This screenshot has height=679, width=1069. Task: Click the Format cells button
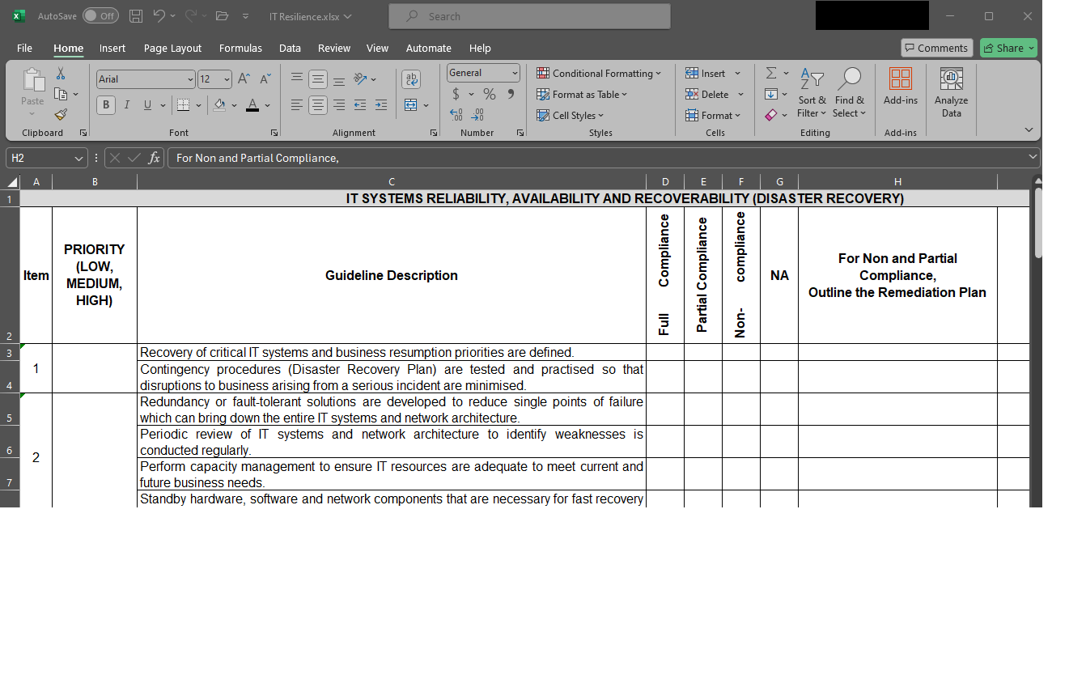(713, 115)
